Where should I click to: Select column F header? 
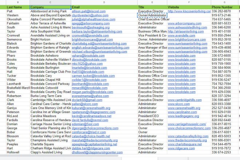[189, 2]
